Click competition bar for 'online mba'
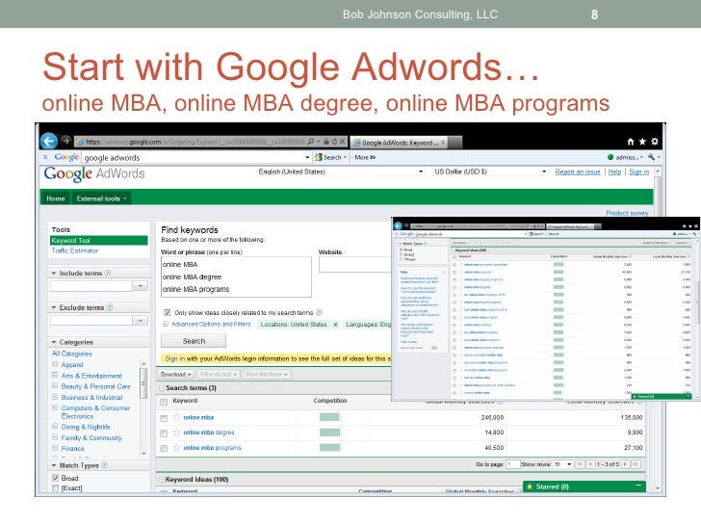This screenshot has height=526, width=701. click(x=330, y=417)
